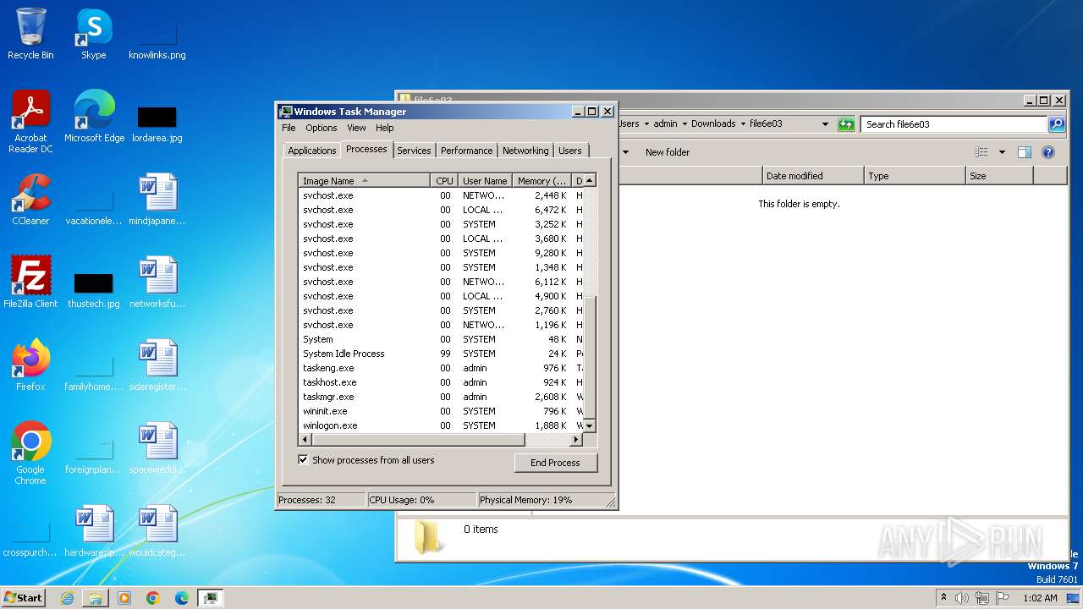The height and width of the screenshot is (609, 1083).
Task: Switch to the Performance tab
Action: 466,151
